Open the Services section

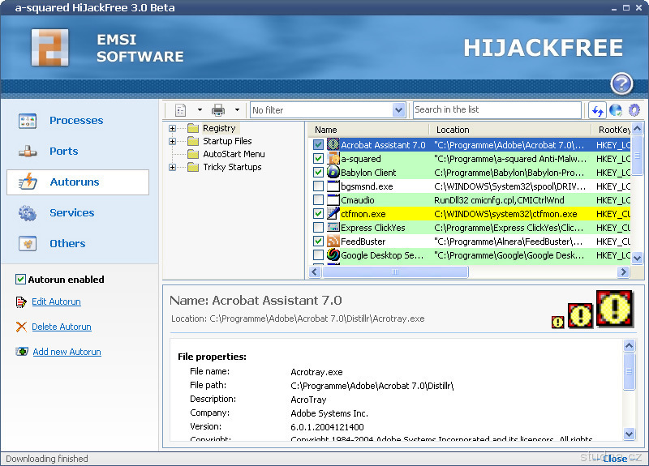(x=71, y=213)
